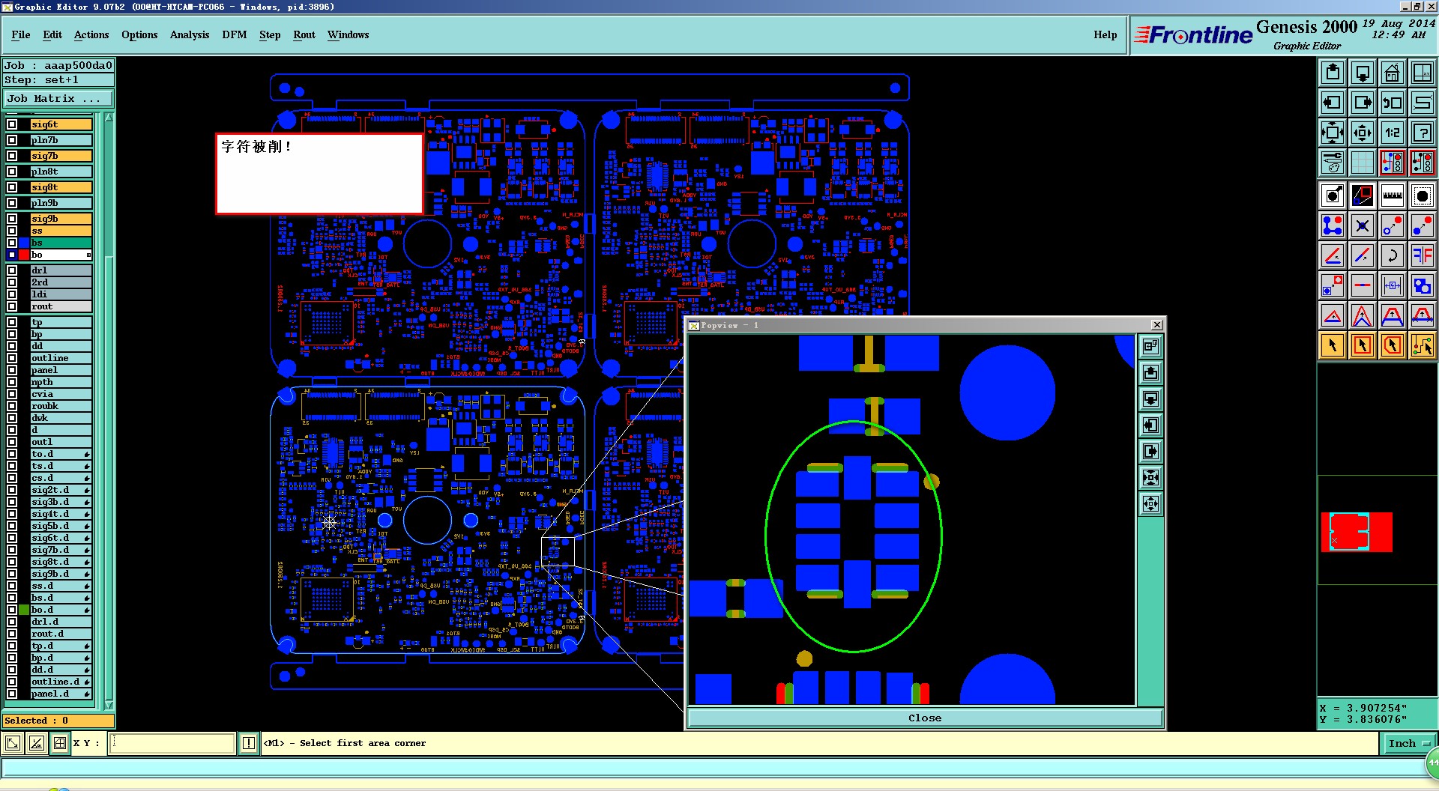Click the arrow marker on tp.d row
This screenshot has width=1439, height=791.
[87, 646]
